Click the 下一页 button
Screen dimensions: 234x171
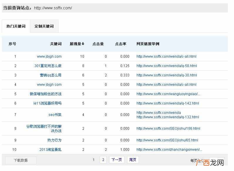117,160
